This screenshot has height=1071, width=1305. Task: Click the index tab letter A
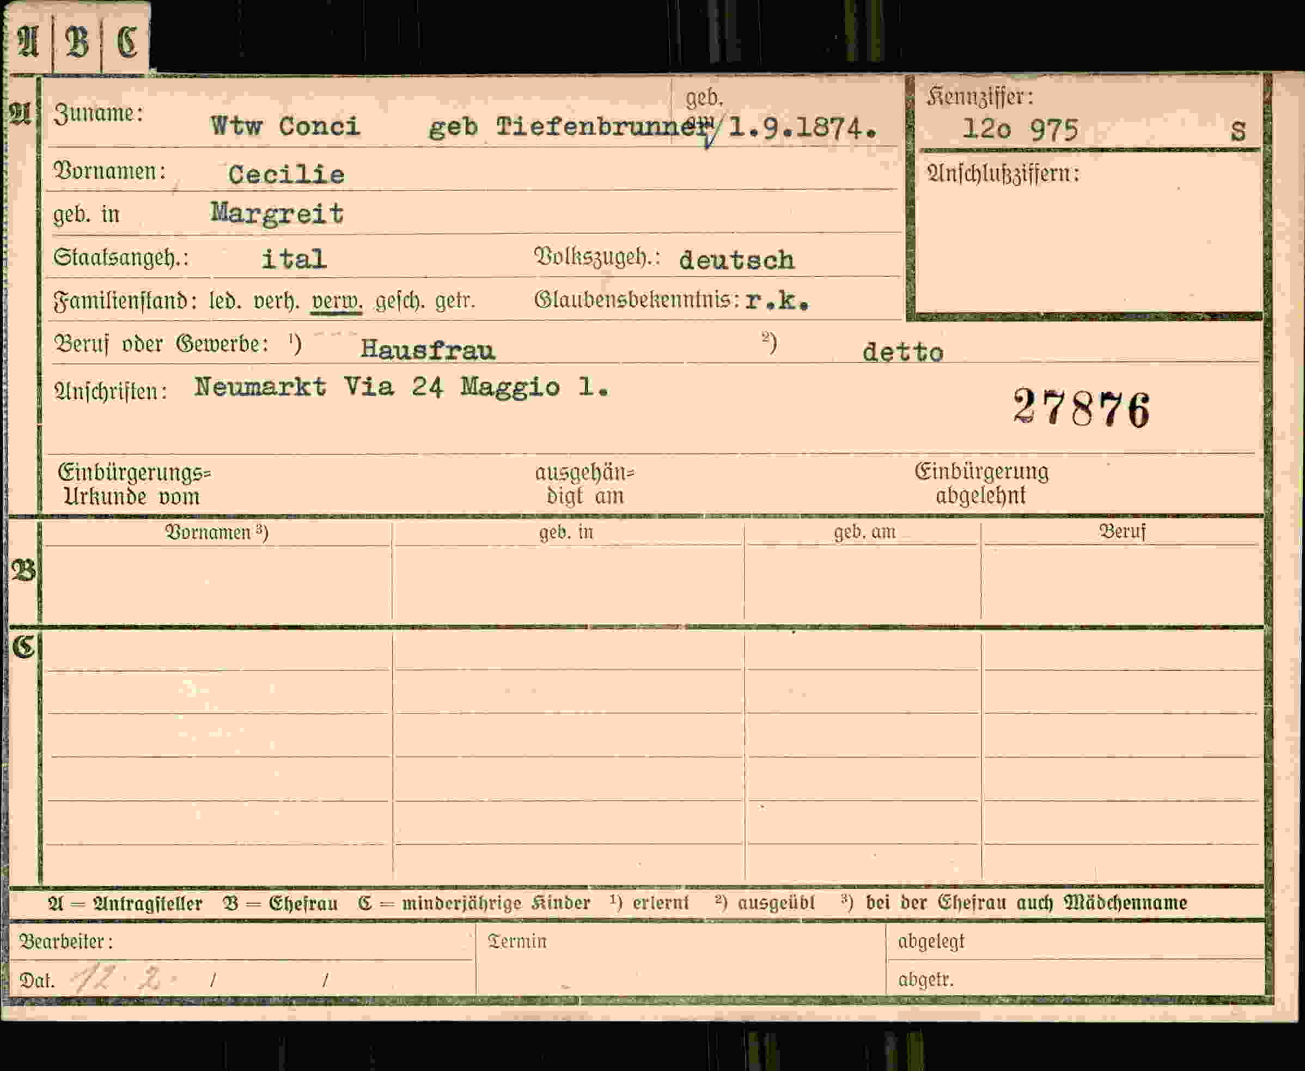(28, 42)
